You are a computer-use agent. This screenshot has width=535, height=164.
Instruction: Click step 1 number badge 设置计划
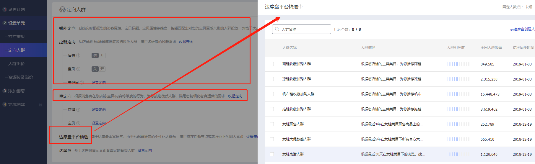(x=5, y=9)
